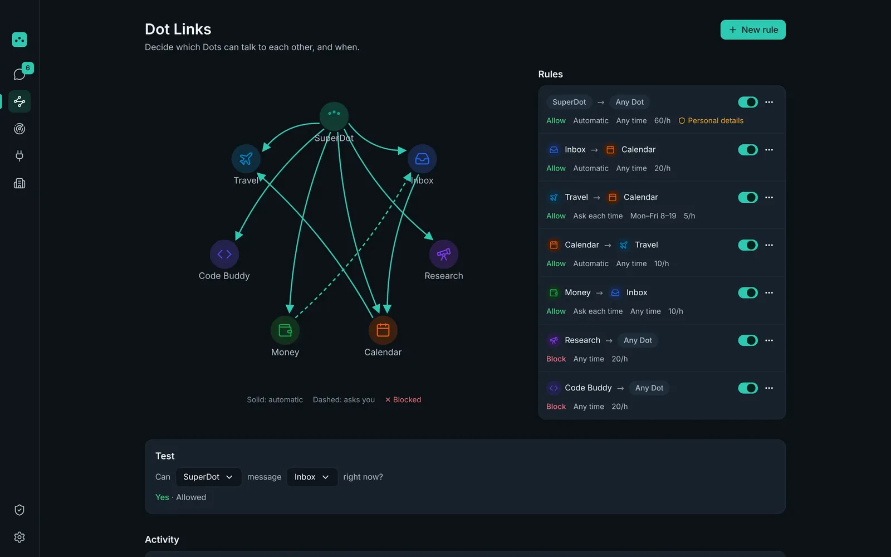891x557 pixels.
Task: Disable the Research block rule
Action: 748,340
